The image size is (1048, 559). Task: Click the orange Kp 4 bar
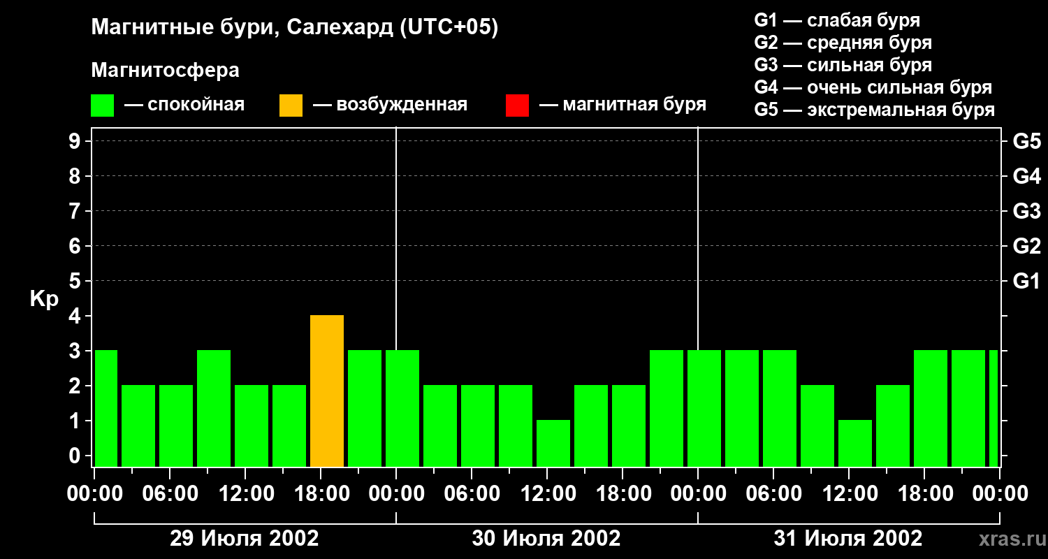[327, 391]
